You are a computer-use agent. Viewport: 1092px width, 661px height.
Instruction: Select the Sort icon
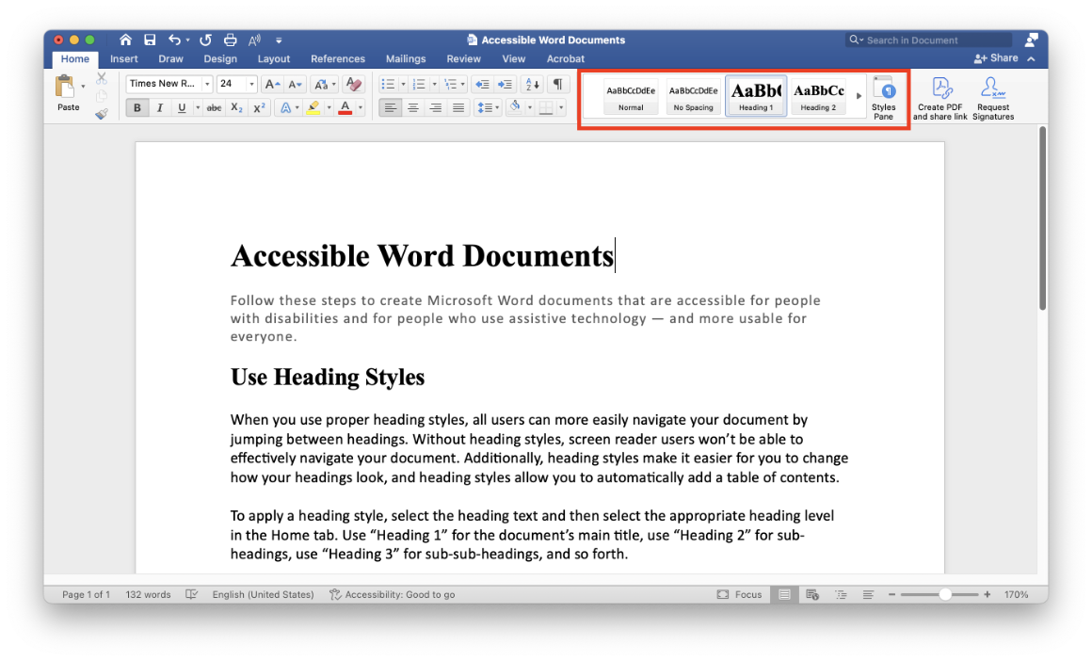530,83
